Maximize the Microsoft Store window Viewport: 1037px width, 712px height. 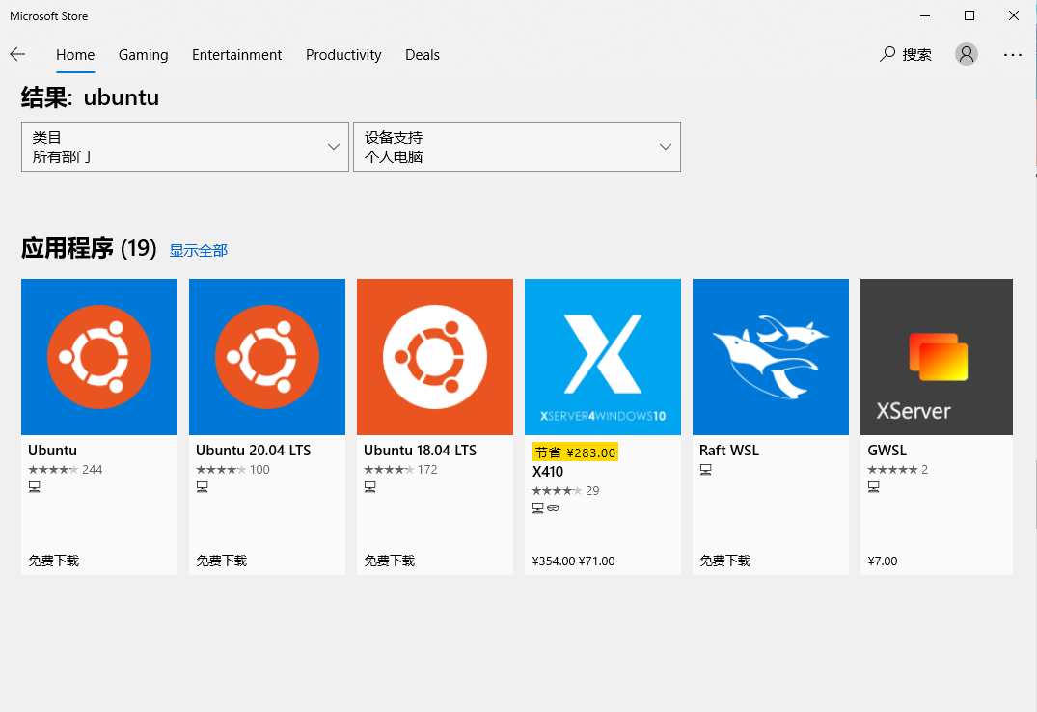click(x=969, y=15)
